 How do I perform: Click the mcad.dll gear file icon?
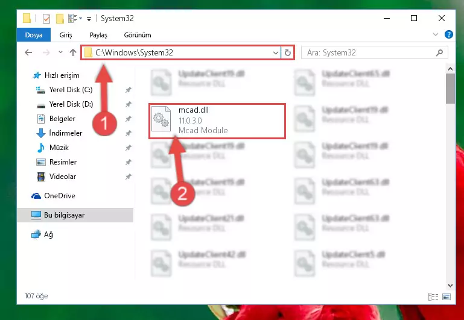[161, 119]
